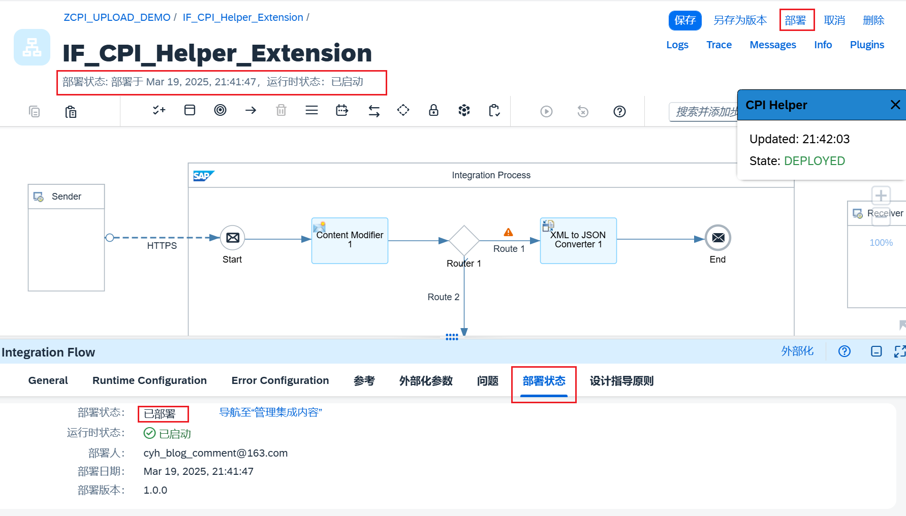
Task: Open the timer event icon on the toolbar
Action: tap(342, 110)
